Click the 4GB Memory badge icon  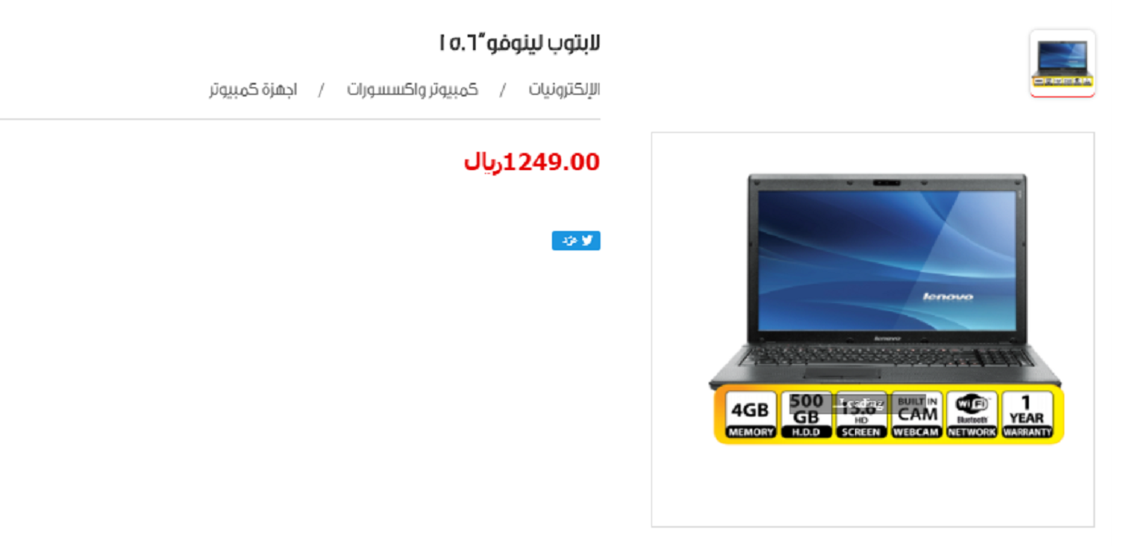pos(750,415)
